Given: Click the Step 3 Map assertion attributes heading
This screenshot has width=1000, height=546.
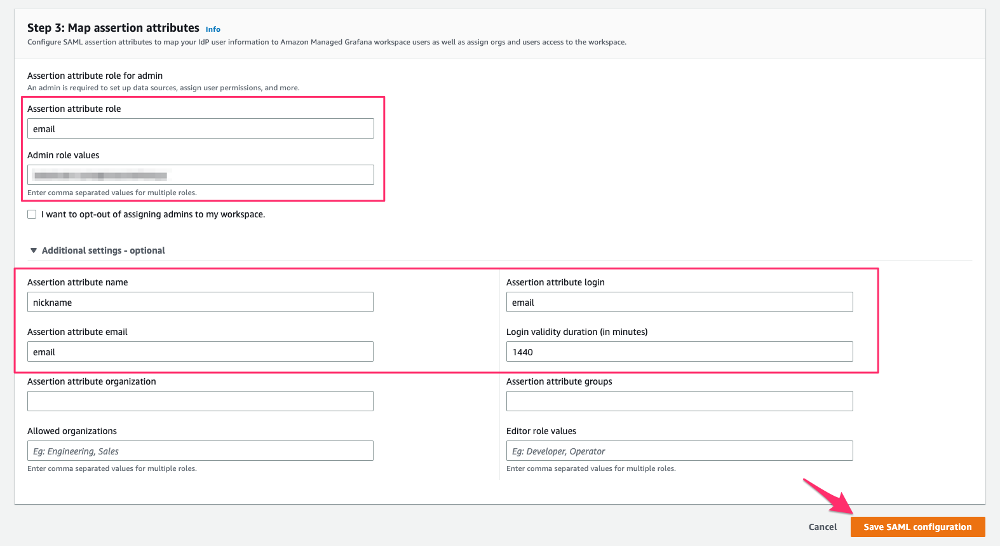Looking at the screenshot, I should click(113, 28).
